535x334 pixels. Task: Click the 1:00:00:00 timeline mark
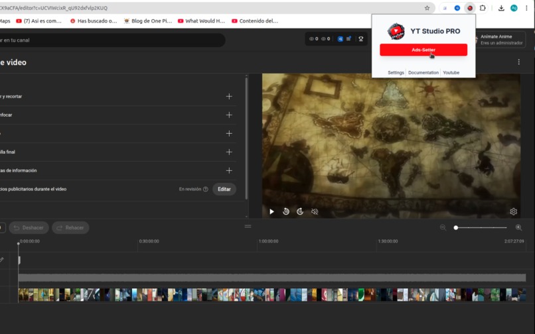pyautogui.click(x=268, y=241)
